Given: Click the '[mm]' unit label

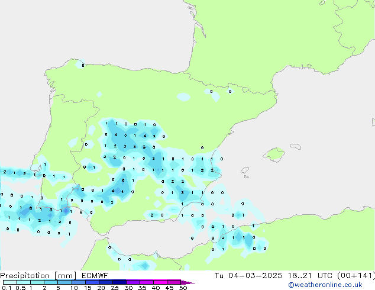Looking at the screenshot, I should click(x=65, y=276).
